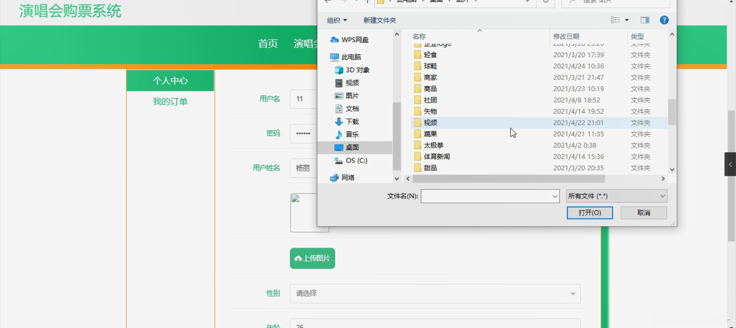Select the 视频 folder row in file list
This screenshot has height=328, width=736.
point(539,123)
